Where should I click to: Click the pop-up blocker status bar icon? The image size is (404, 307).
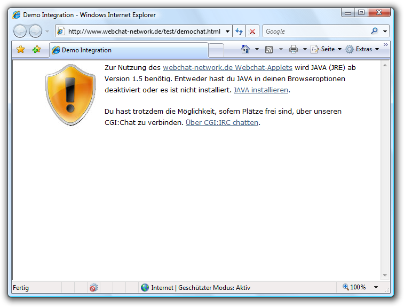tap(94, 287)
